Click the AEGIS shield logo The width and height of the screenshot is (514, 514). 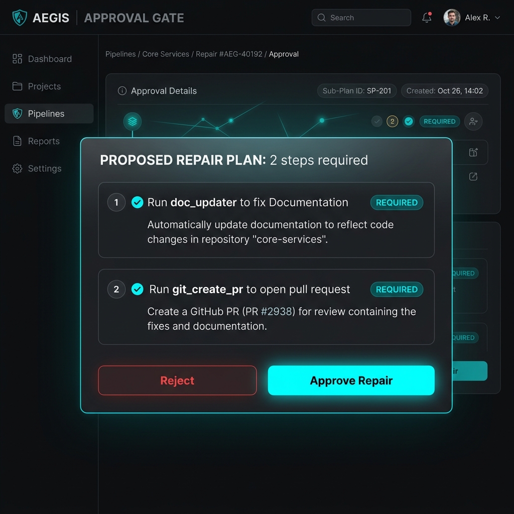tap(20, 18)
